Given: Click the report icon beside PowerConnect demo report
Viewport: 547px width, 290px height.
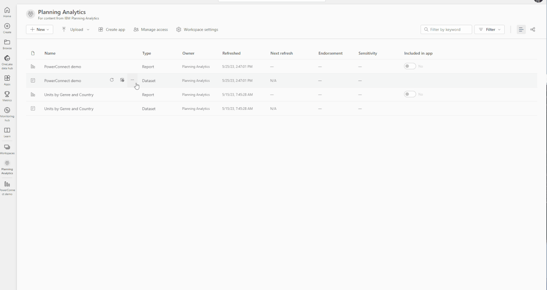Looking at the screenshot, I should (33, 67).
